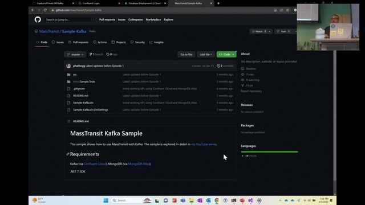Click the star icon in the About section

click(x=242, y=75)
